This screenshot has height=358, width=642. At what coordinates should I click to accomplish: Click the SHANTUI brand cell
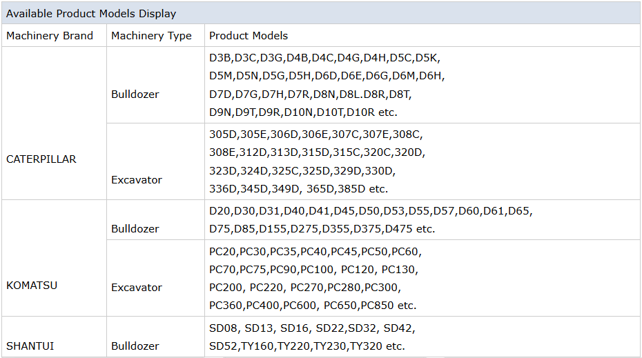point(30,346)
